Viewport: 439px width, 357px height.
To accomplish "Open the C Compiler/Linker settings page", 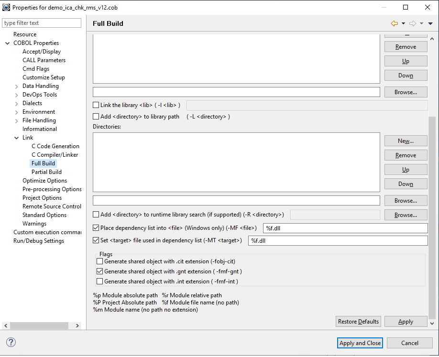I will [x=55, y=154].
